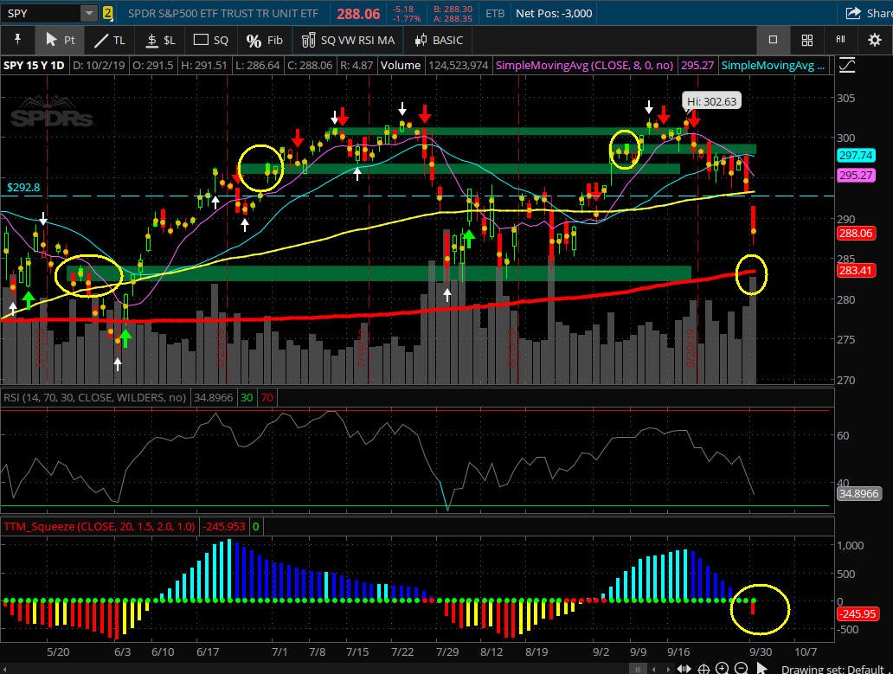Toggle the pin toolbar icon

coord(17,39)
